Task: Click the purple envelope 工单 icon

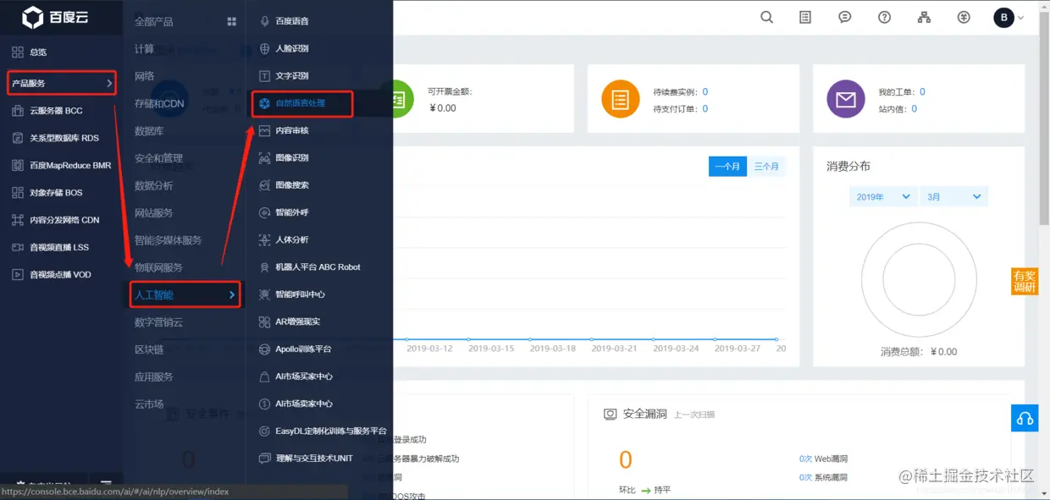Action: pos(845,100)
